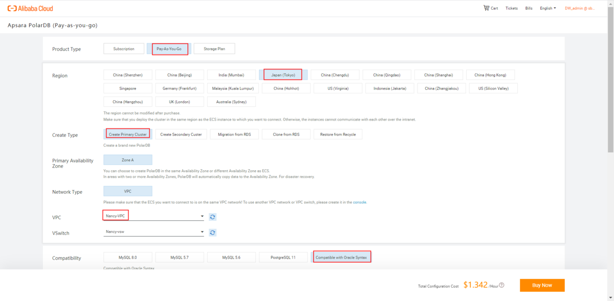
Task: Select the Storage Plan product type
Action: click(x=214, y=49)
